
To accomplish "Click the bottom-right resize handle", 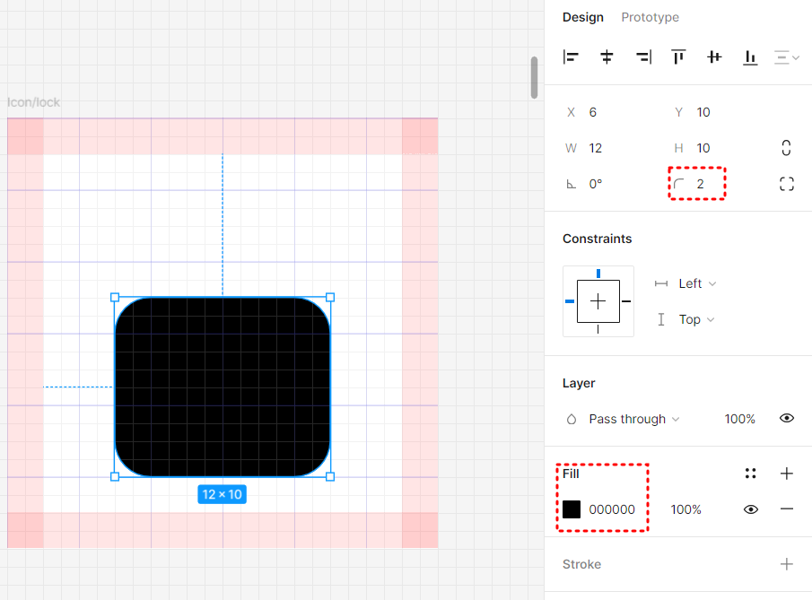I will (x=330, y=476).
